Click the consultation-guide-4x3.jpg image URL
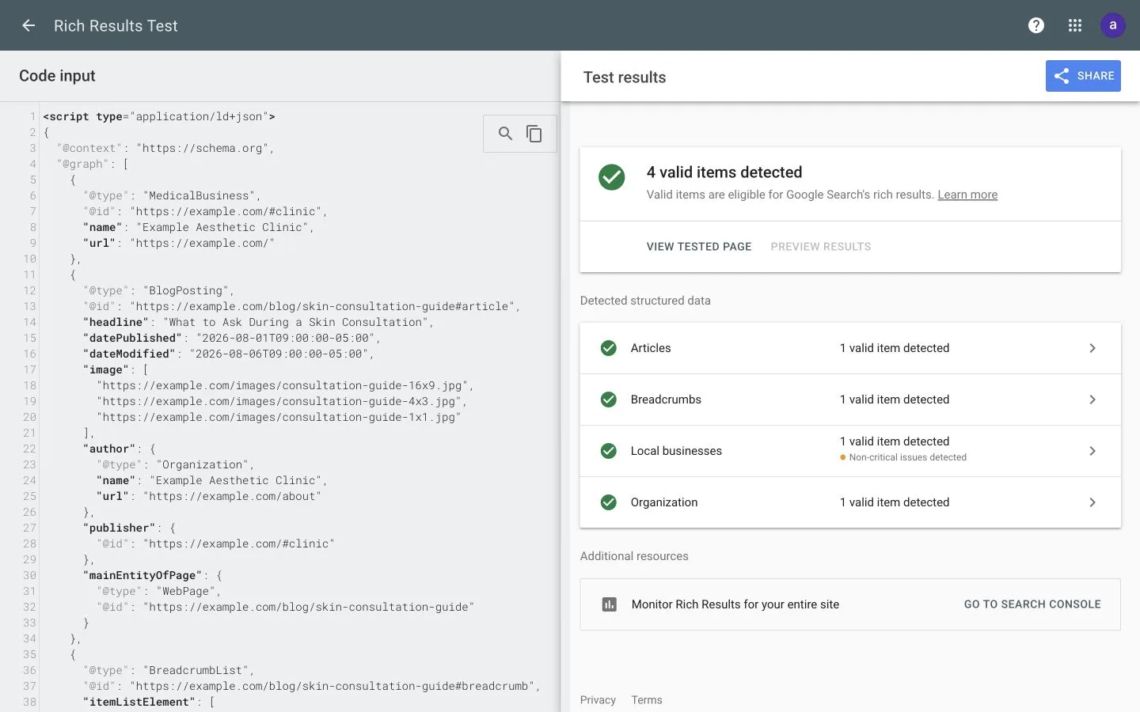The width and height of the screenshot is (1140, 712). [x=279, y=401]
